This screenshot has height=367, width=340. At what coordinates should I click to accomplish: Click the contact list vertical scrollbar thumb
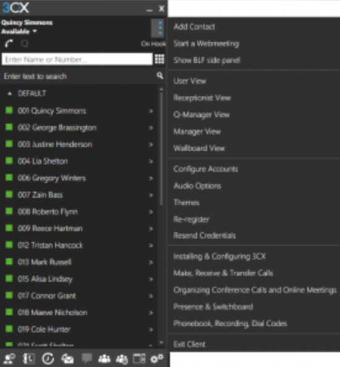pos(161,149)
